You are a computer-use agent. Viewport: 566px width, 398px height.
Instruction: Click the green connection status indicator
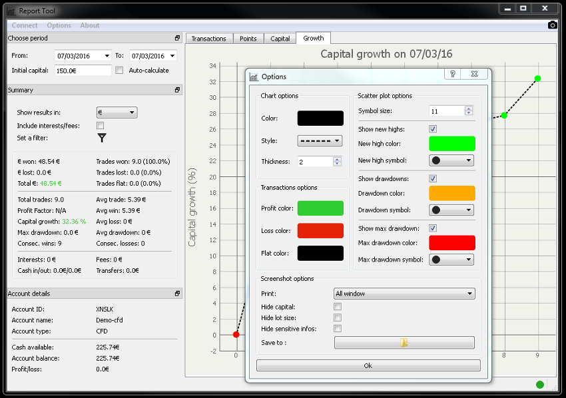coord(539,385)
